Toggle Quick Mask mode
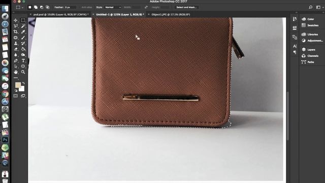325x183 pixels. (16, 96)
